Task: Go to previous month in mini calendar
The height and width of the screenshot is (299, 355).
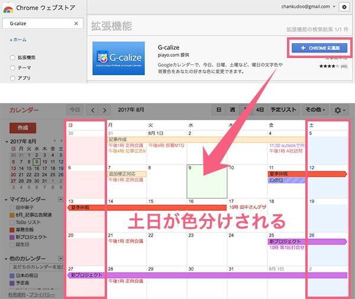Action: pyautogui.click(x=54, y=141)
